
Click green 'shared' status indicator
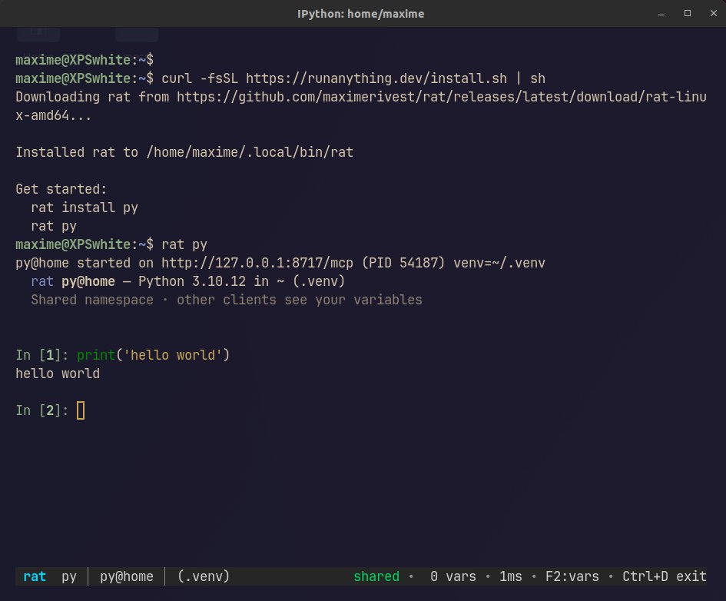click(376, 576)
